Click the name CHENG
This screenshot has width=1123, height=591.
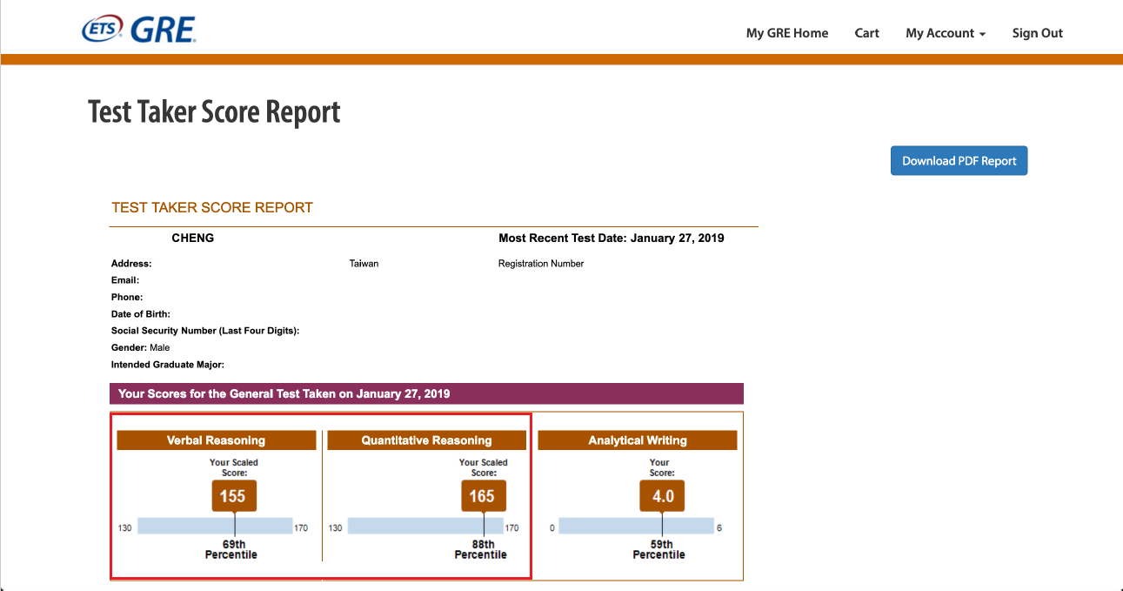pos(193,238)
